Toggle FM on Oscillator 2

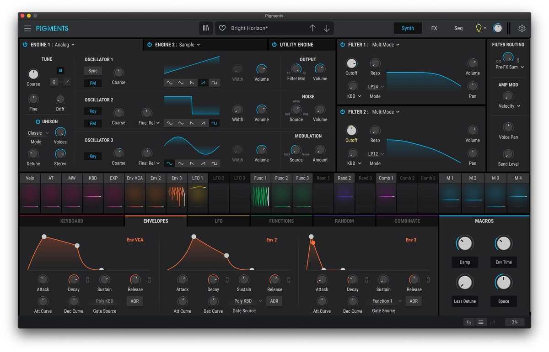(93, 123)
